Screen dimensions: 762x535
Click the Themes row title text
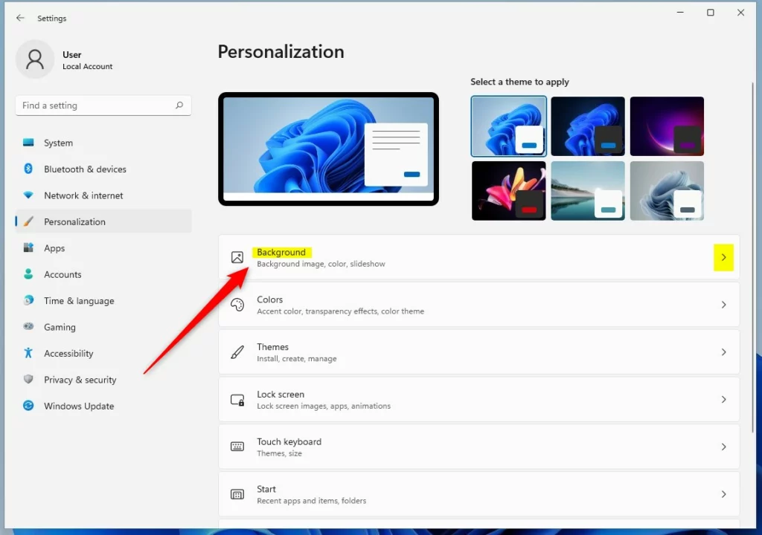[x=272, y=346]
